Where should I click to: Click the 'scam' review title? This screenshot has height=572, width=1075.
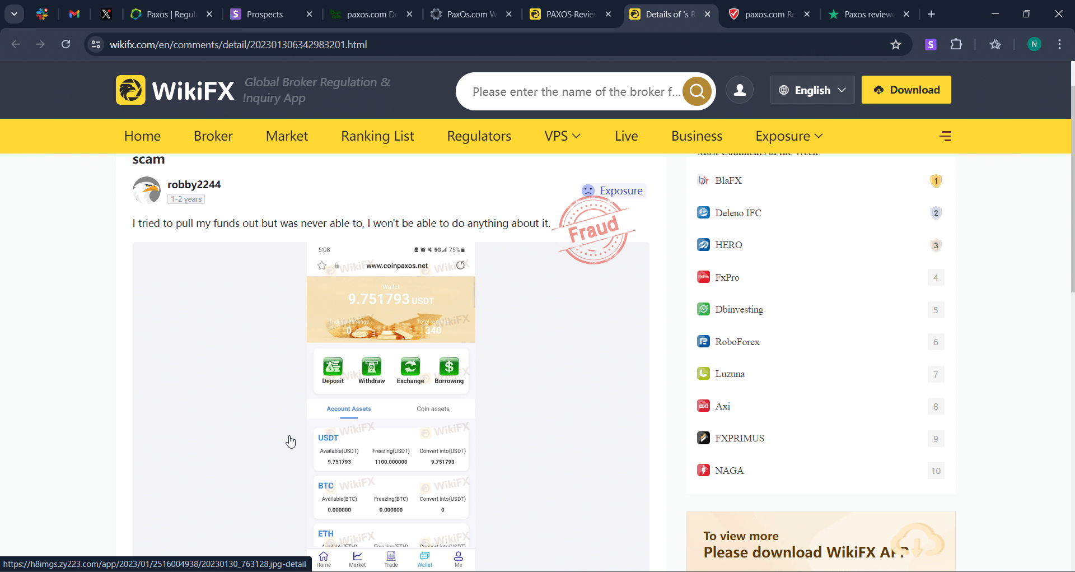[x=148, y=159]
